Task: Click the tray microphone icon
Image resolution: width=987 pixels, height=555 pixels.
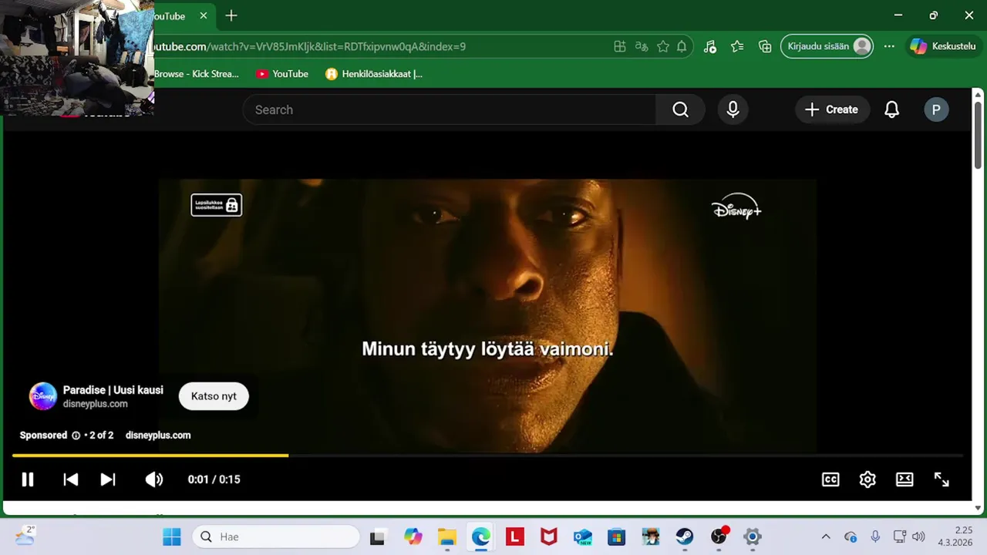Action: [x=875, y=536]
